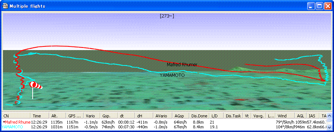Click the Vavg. column header

tap(258, 116)
